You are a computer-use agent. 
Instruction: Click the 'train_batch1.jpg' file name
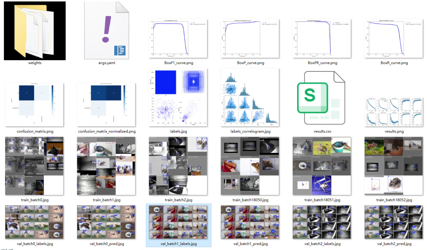pyautogui.click(x=107, y=200)
